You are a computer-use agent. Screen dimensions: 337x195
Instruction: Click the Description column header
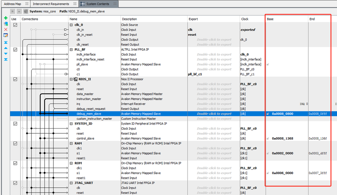[x=154, y=19]
